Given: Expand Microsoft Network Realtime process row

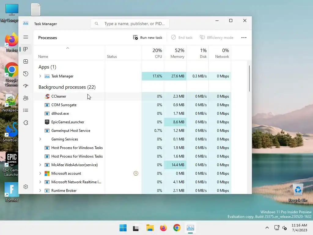Looking at the screenshot, I should click(x=40, y=182).
